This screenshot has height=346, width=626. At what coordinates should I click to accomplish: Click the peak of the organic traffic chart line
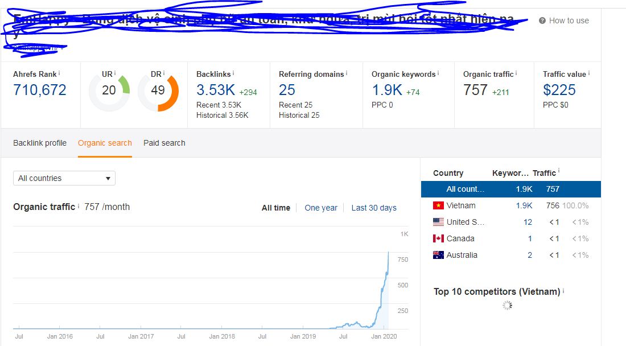pos(388,252)
